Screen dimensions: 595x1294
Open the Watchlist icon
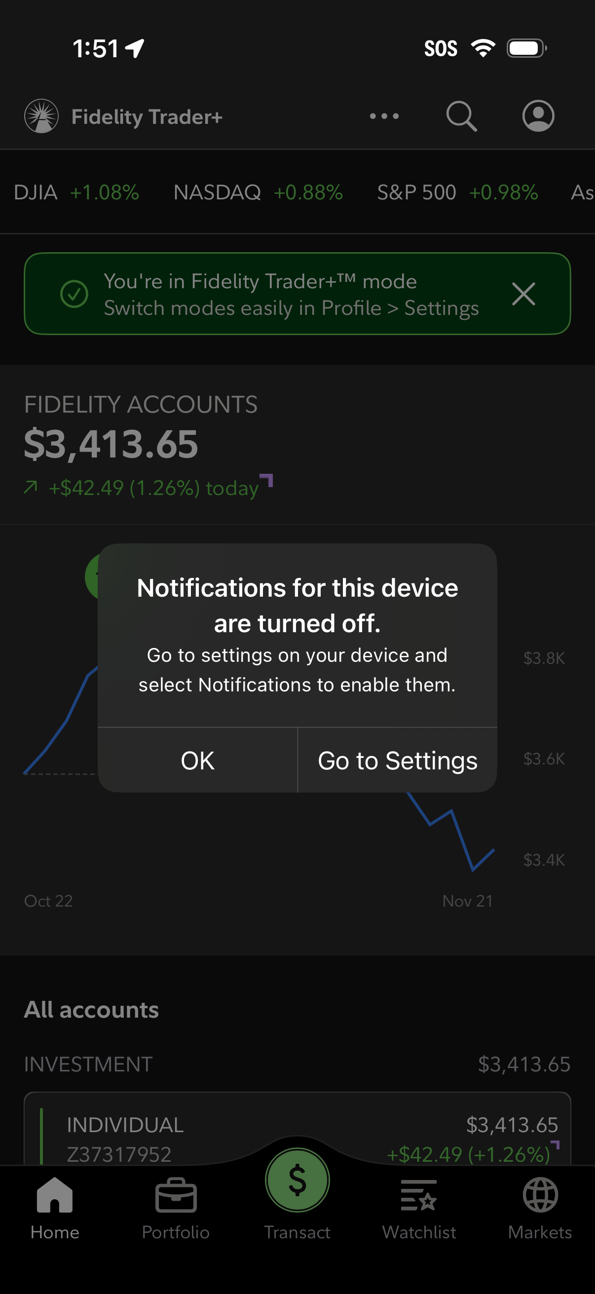click(x=420, y=1195)
